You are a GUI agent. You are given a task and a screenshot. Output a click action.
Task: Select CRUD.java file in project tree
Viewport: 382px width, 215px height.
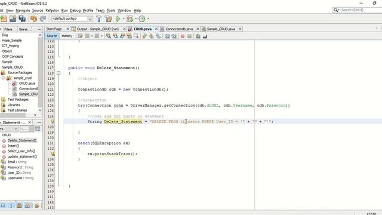pyautogui.click(x=27, y=84)
